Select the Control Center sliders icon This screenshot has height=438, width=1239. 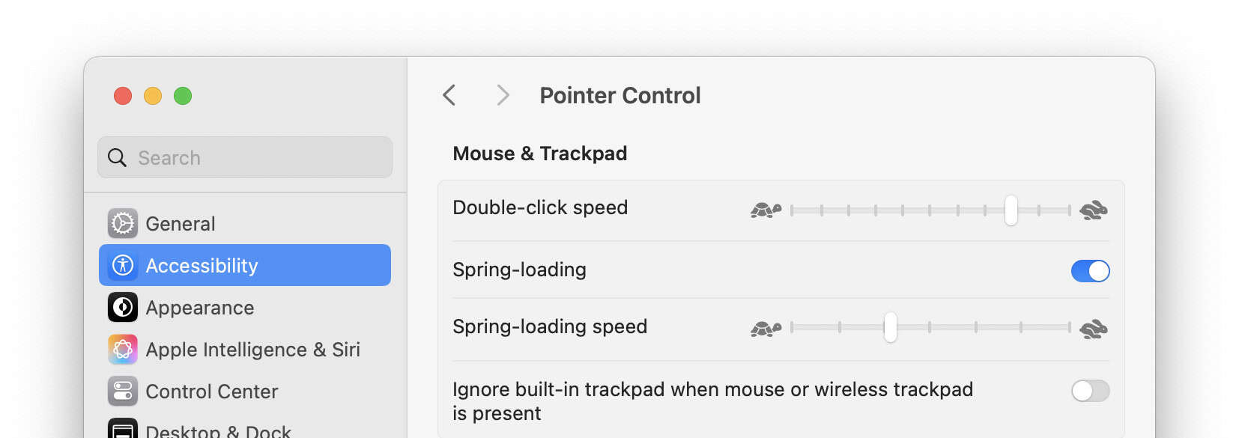122,391
